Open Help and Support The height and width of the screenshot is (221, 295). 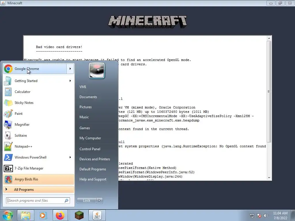point(93,179)
